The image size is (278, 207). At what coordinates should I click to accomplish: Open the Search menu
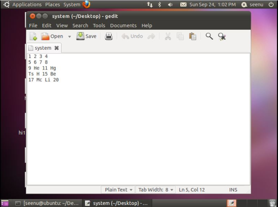coord(80,25)
